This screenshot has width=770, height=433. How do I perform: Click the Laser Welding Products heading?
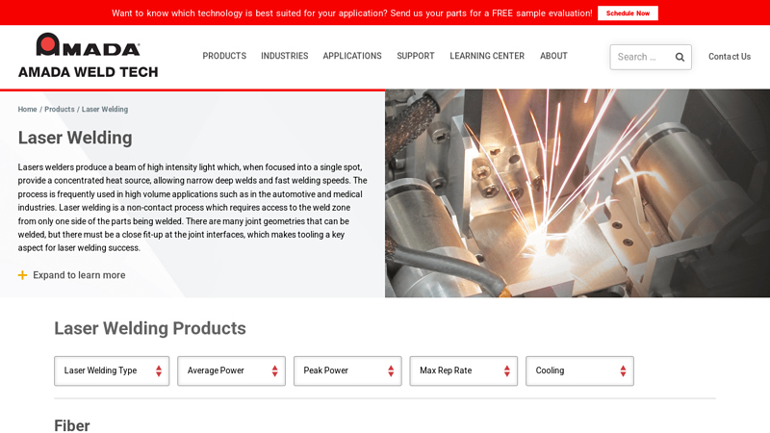150,328
